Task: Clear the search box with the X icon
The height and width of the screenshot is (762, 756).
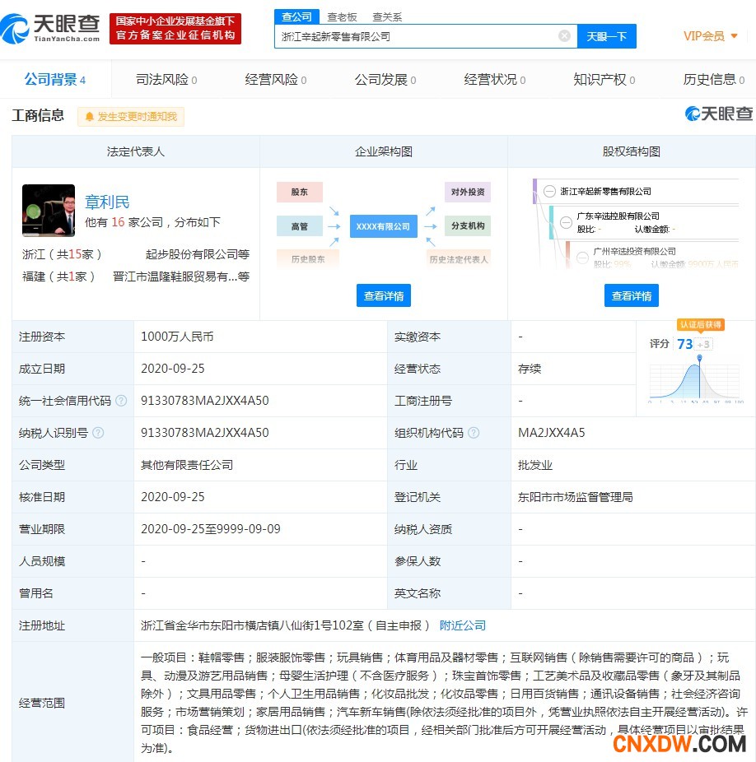Action: [564, 36]
